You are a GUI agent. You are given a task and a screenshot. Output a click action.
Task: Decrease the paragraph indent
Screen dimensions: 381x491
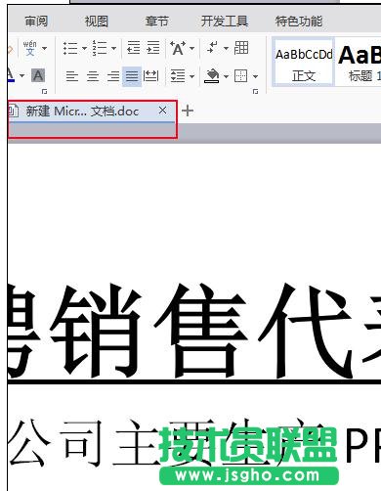[x=133, y=48]
